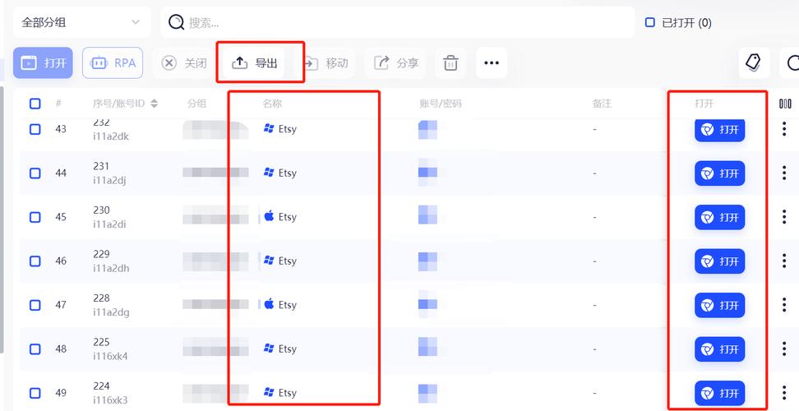This screenshot has width=799, height=411.
Task: Click the trash delete icon in toolbar
Action: click(450, 63)
